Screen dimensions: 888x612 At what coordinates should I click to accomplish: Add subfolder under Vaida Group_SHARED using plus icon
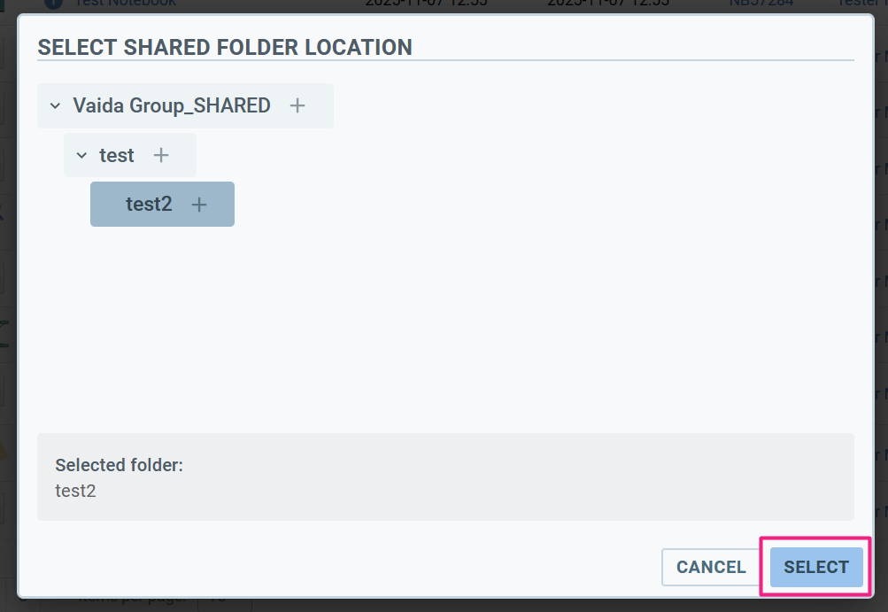[x=297, y=105]
